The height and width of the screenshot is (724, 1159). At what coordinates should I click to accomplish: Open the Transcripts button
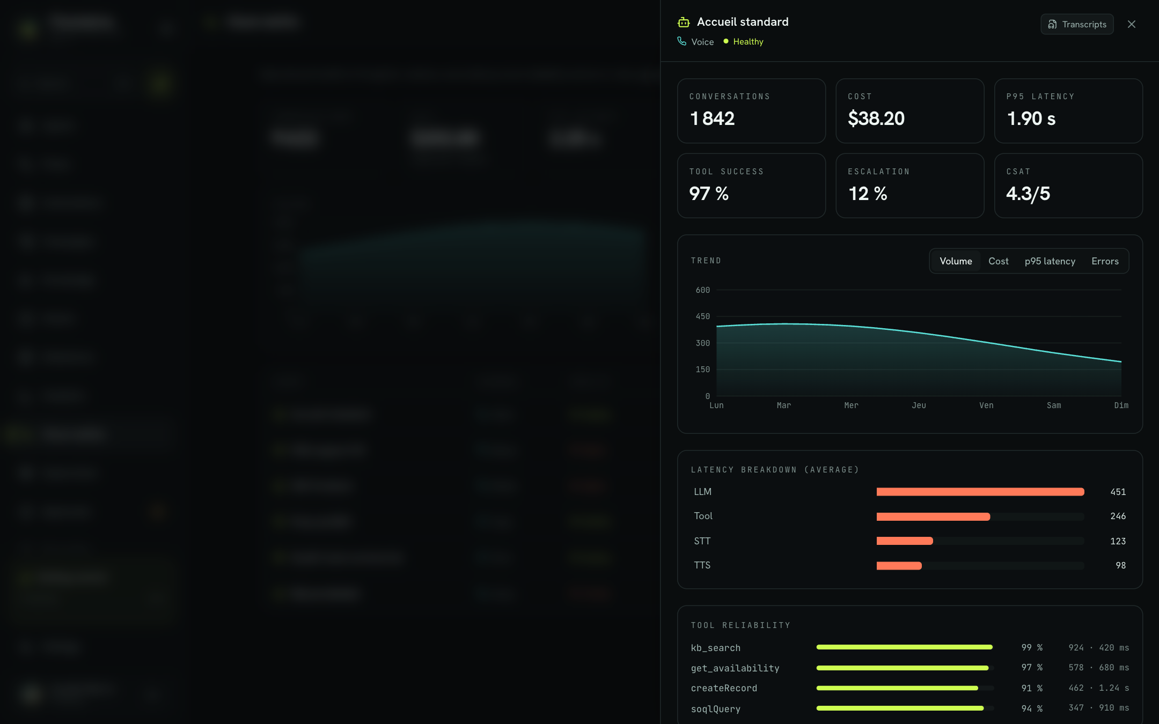pos(1077,24)
